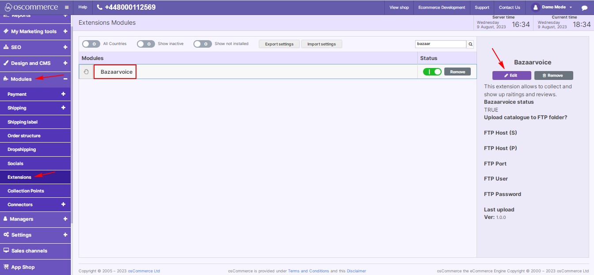
Task: Click the side panel Remove button
Action: coord(554,75)
